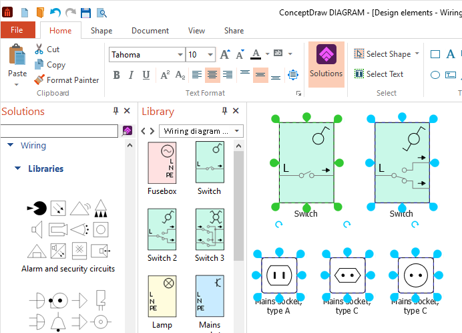The height and width of the screenshot is (333, 462).
Task: Click the Save floppy disk icon
Action: point(85,13)
